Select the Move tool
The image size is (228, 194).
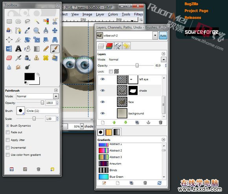[x=55, y=31]
